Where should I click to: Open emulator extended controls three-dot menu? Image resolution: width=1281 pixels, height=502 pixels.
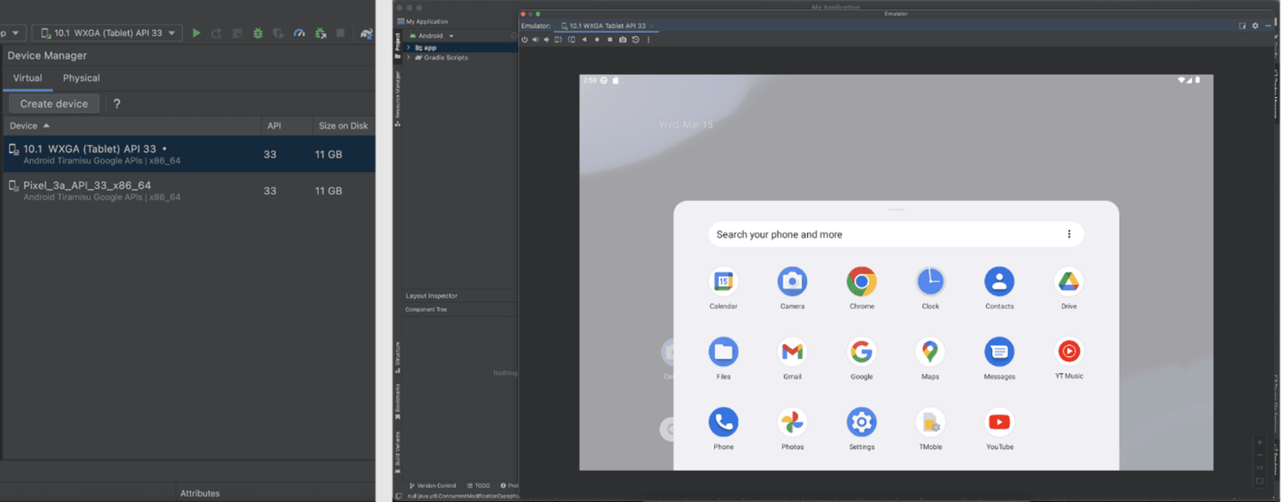tap(649, 39)
